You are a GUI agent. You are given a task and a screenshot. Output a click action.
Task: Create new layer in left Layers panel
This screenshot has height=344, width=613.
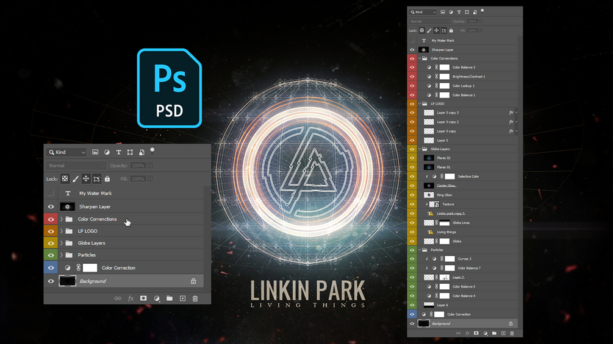182,298
